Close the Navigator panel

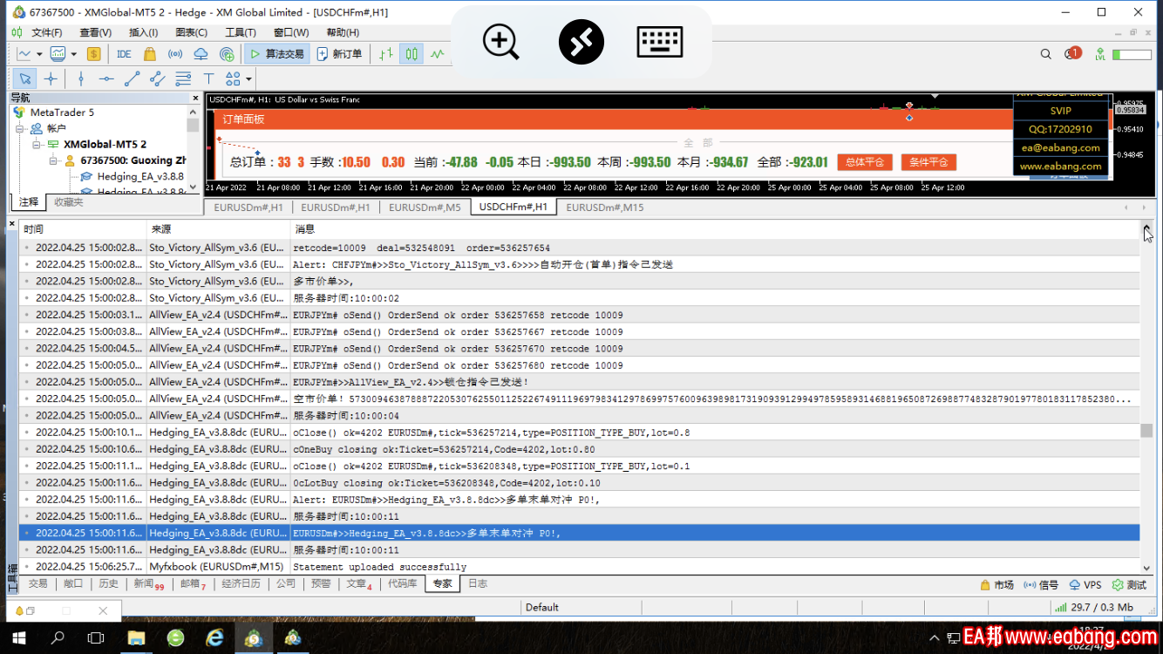point(195,98)
